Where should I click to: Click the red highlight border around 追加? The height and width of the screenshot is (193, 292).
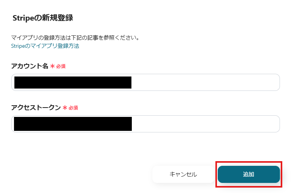click(x=249, y=162)
